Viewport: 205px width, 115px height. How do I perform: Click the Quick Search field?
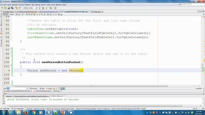pyautogui.click(x=192, y=4)
